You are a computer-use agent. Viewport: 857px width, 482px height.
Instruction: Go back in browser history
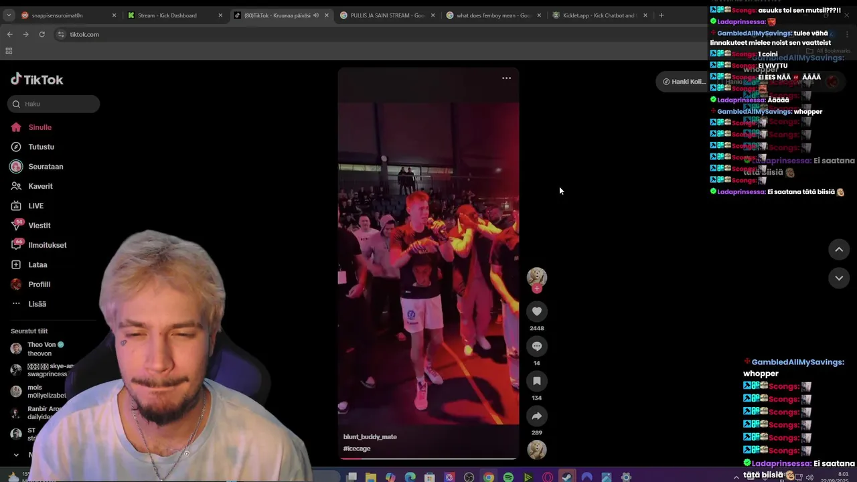pos(9,34)
